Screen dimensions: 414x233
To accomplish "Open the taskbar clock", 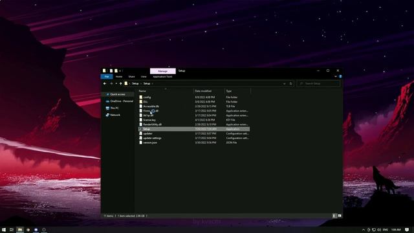I will (x=396, y=230).
